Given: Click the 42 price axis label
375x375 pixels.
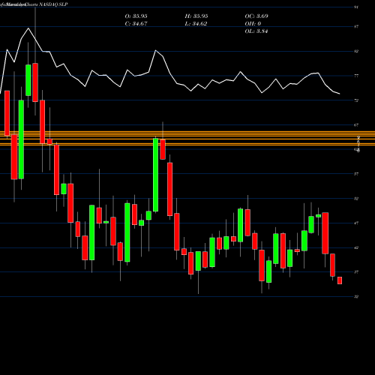Looking at the screenshot, I should click(x=356, y=247).
